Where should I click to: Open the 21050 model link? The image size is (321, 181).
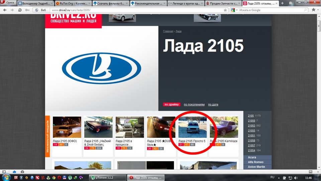coord(251,120)
